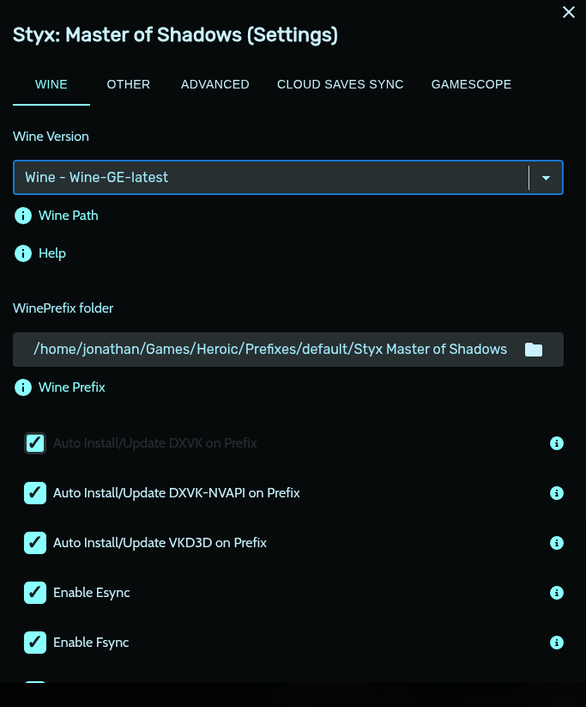
Task: Click the Help info icon
Action: pos(23,253)
